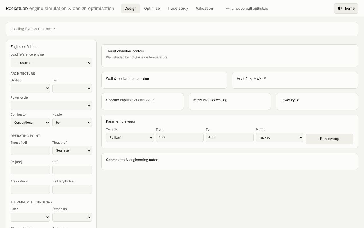
Task: Open the sweep Metric dropdown Isp vac
Action: 280,137
